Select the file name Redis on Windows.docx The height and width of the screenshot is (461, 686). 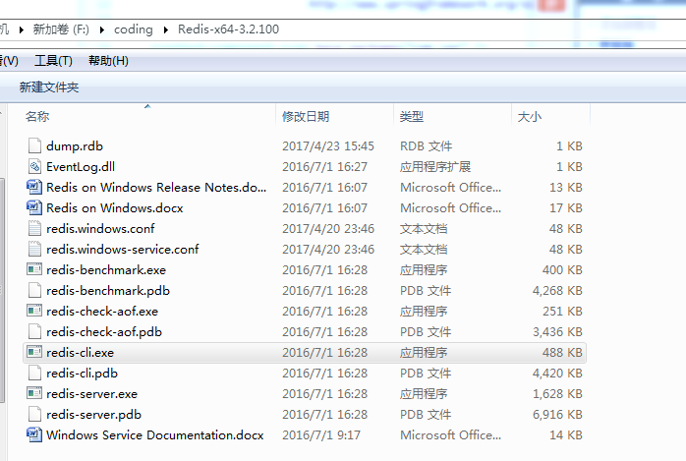coord(115,207)
